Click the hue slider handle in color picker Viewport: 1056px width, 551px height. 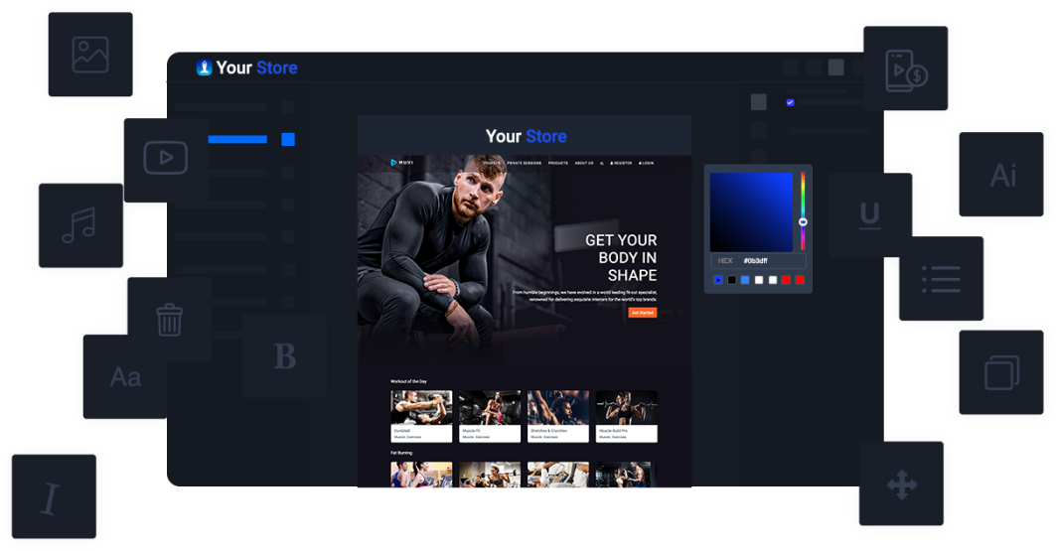tap(803, 222)
